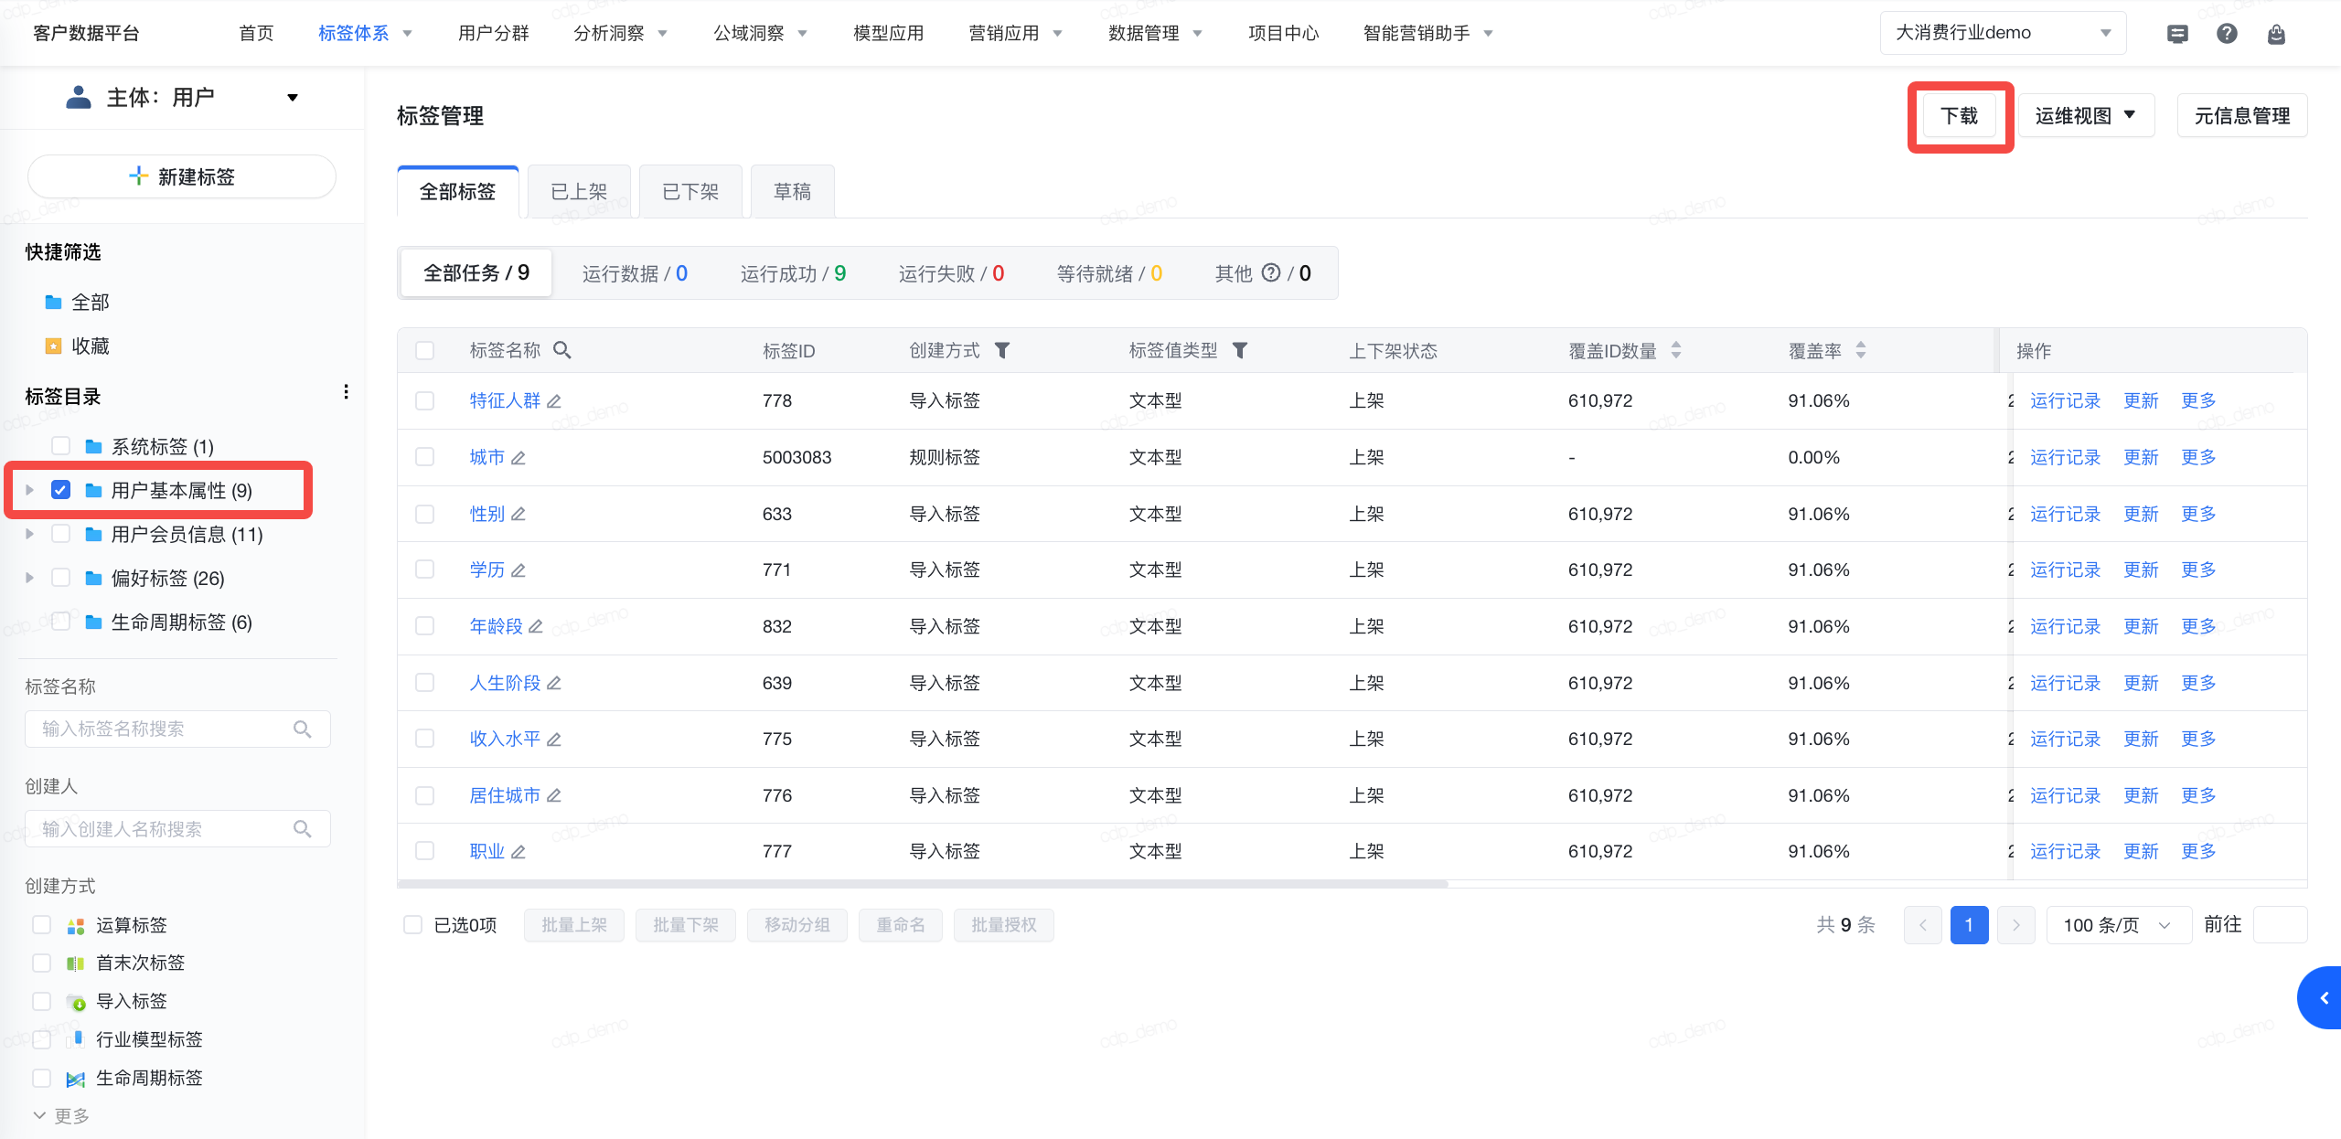Open the messages icon in top bar
2341x1139 pixels.
[2177, 34]
